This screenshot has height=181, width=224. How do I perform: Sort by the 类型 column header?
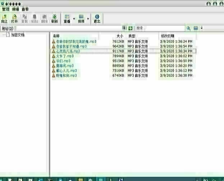click(x=132, y=36)
